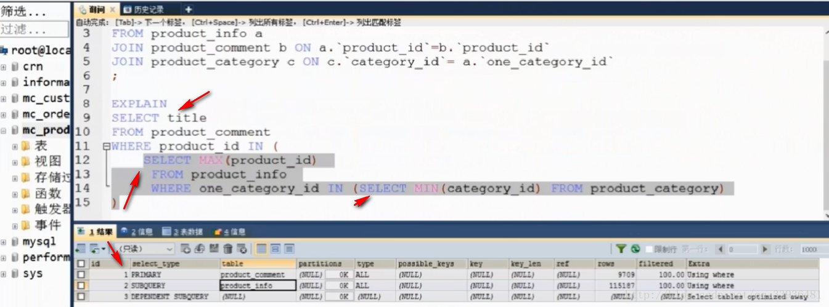Click the DEPENDENT SUBQUERY cell
The width and height of the screenshot is (829, 307).
175,296
